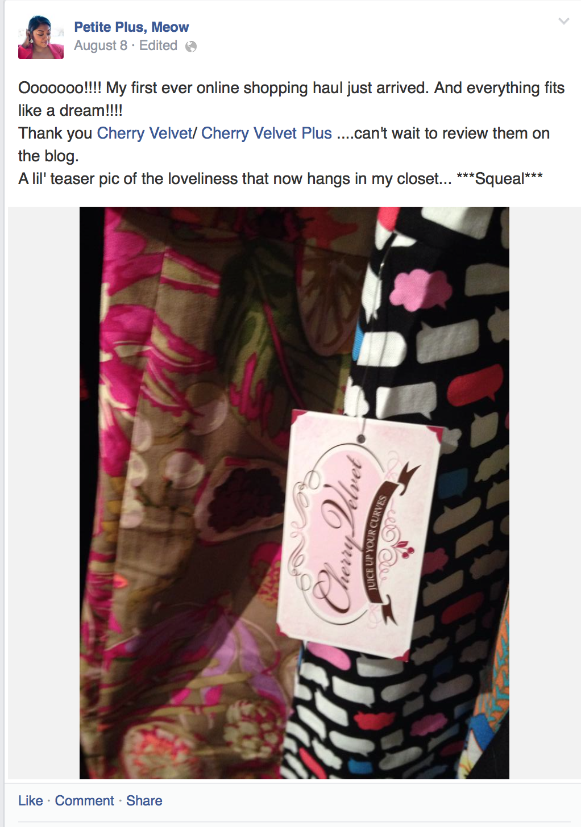Open the post options chevron menu
581x827 pixels.
(x=563, y=22)
